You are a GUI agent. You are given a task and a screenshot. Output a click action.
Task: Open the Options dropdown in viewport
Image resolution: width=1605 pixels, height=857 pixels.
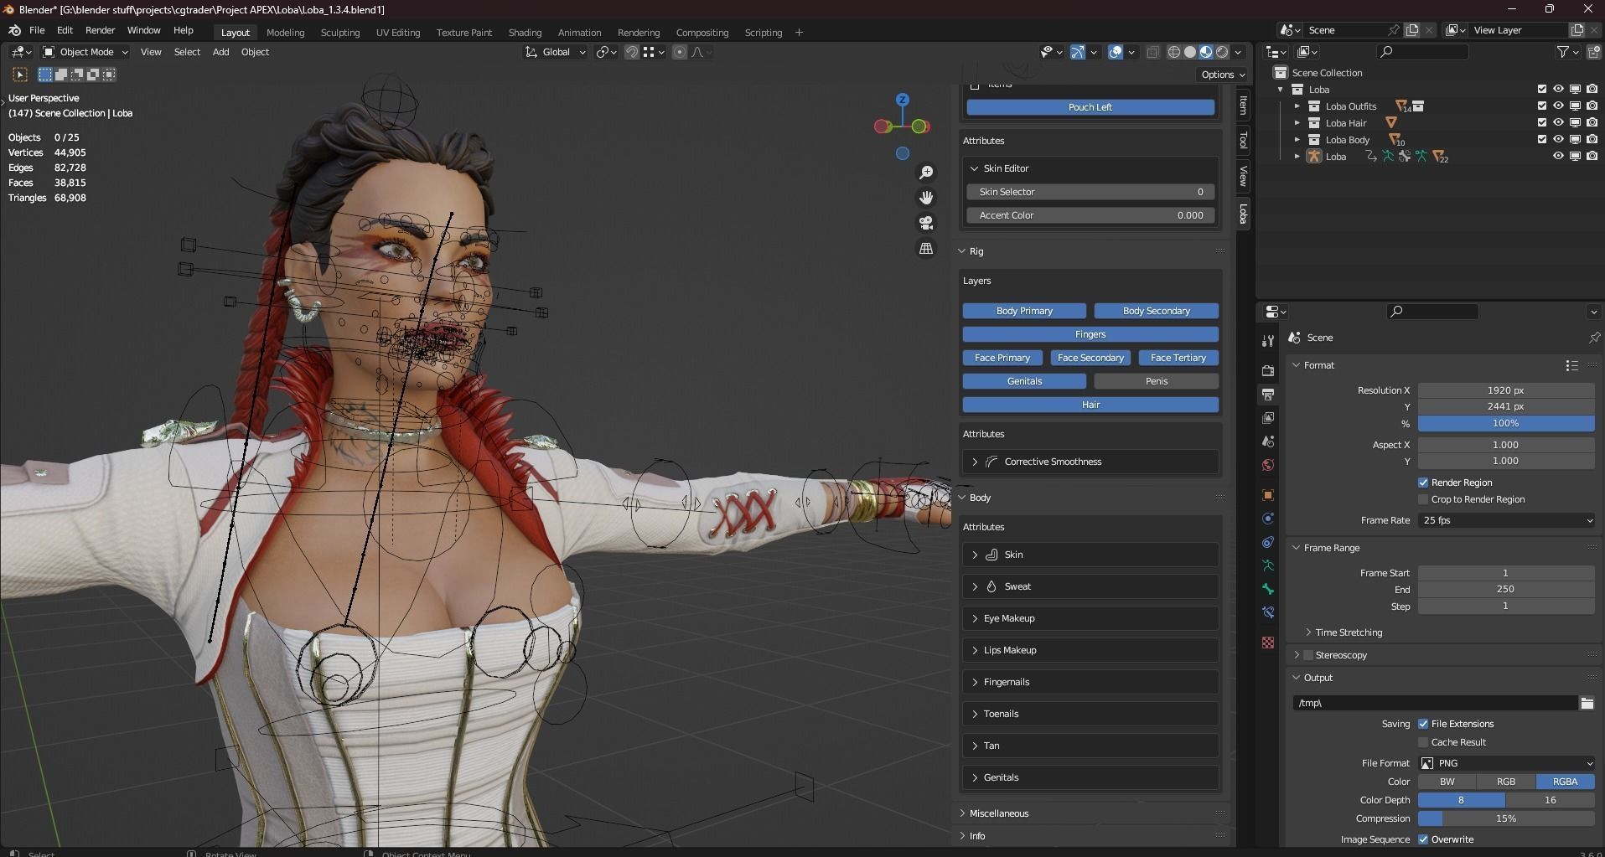[1222, 75]
